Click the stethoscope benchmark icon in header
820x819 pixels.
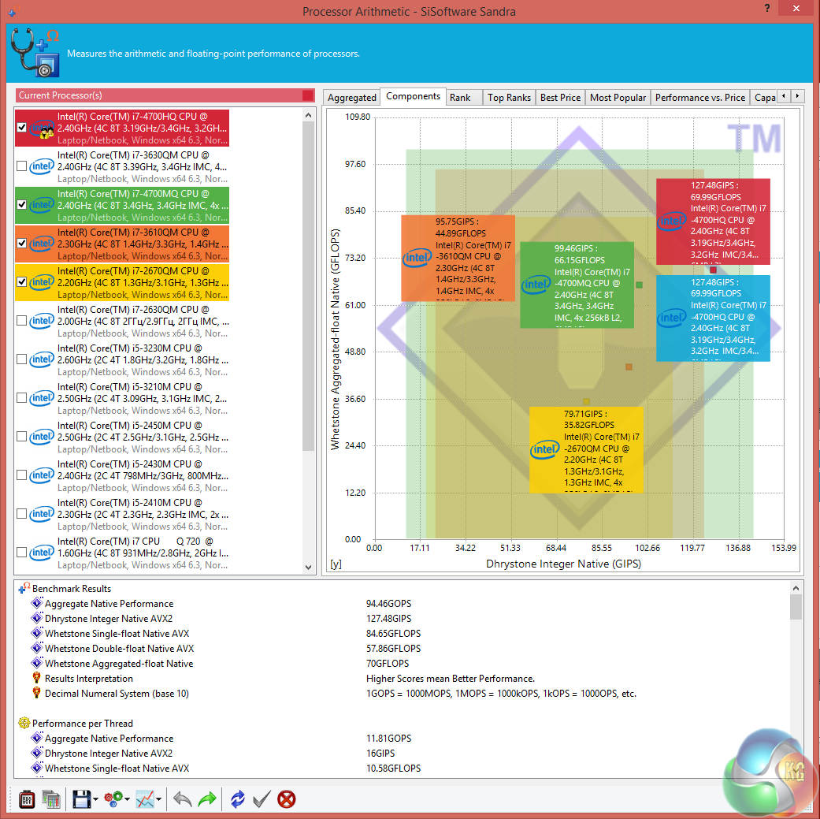pyautogui.click(x=35, y=52)
